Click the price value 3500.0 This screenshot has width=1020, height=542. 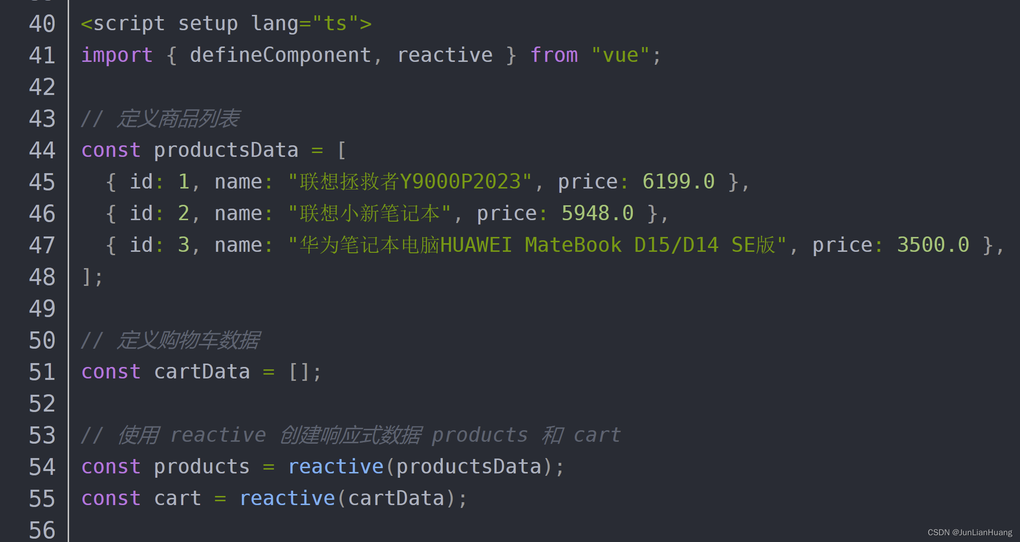[933, 245]
